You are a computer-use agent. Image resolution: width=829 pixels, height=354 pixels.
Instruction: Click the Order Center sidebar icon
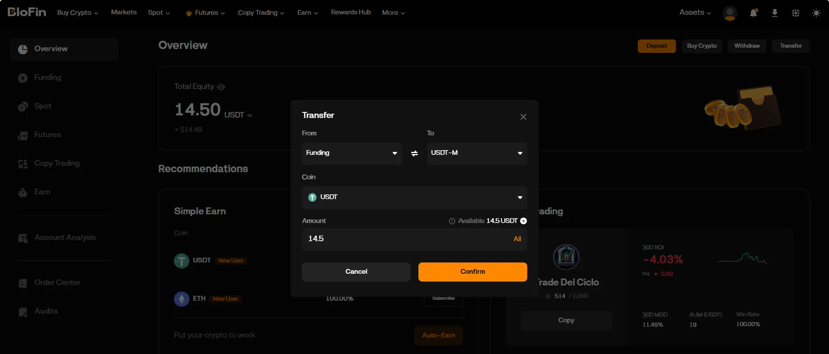tap(23, 283)
